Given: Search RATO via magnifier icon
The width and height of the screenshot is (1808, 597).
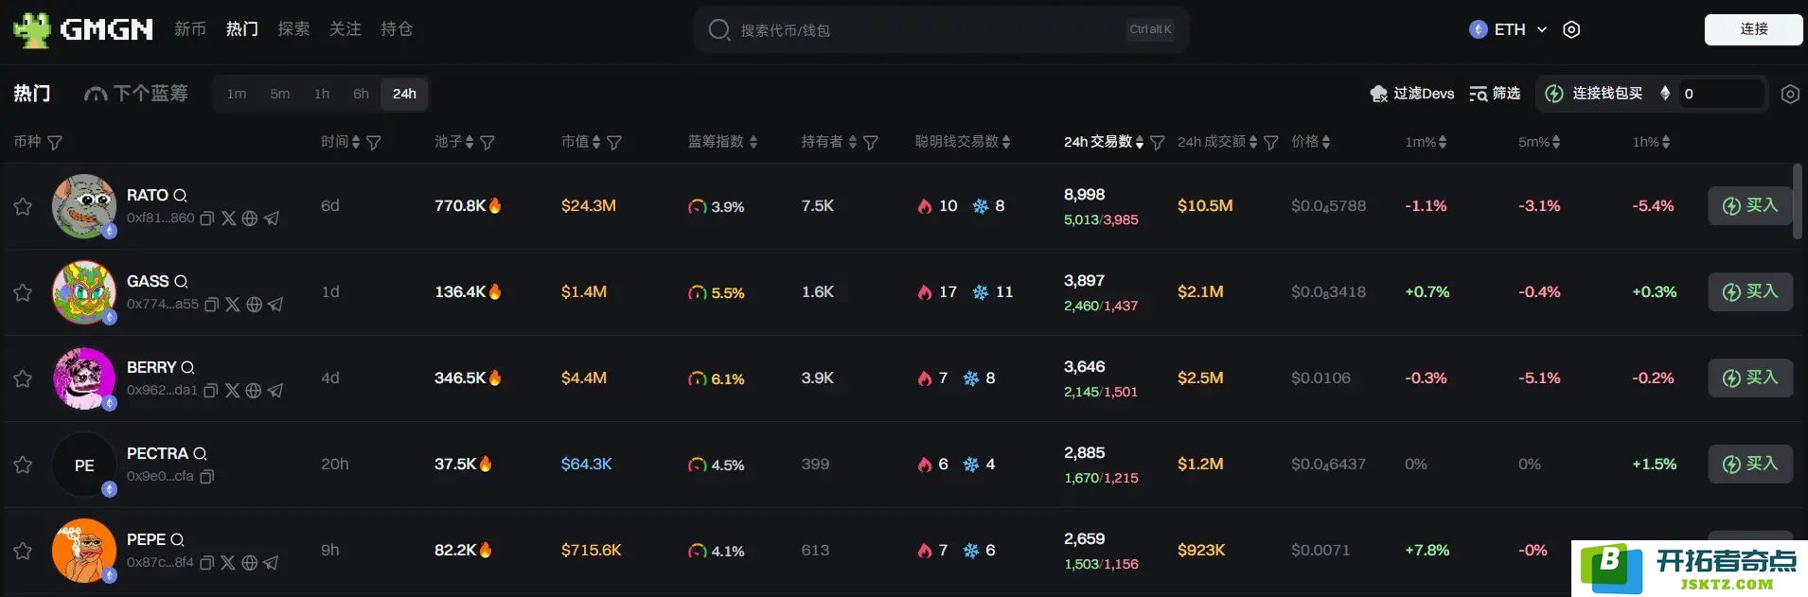Looking at the screenshot, I should tap(180, 195).
